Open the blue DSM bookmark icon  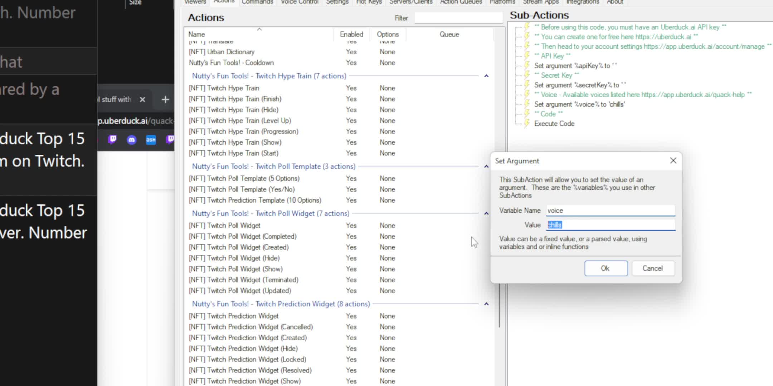click(151, 140)
